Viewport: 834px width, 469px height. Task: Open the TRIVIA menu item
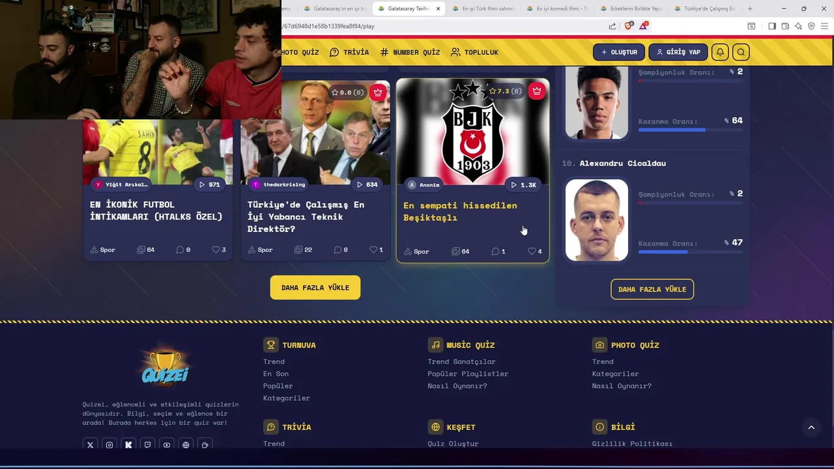coord(349,52)
